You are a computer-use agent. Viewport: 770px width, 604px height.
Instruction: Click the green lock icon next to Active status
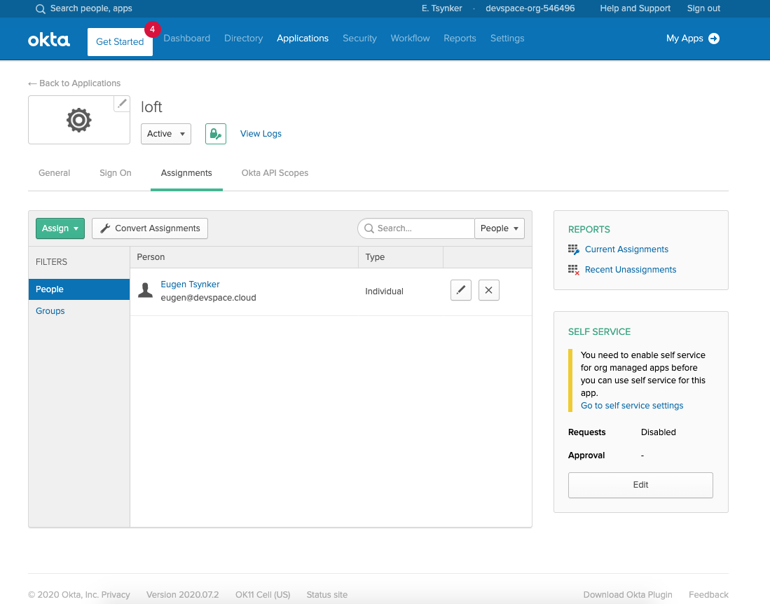point(215,133)
